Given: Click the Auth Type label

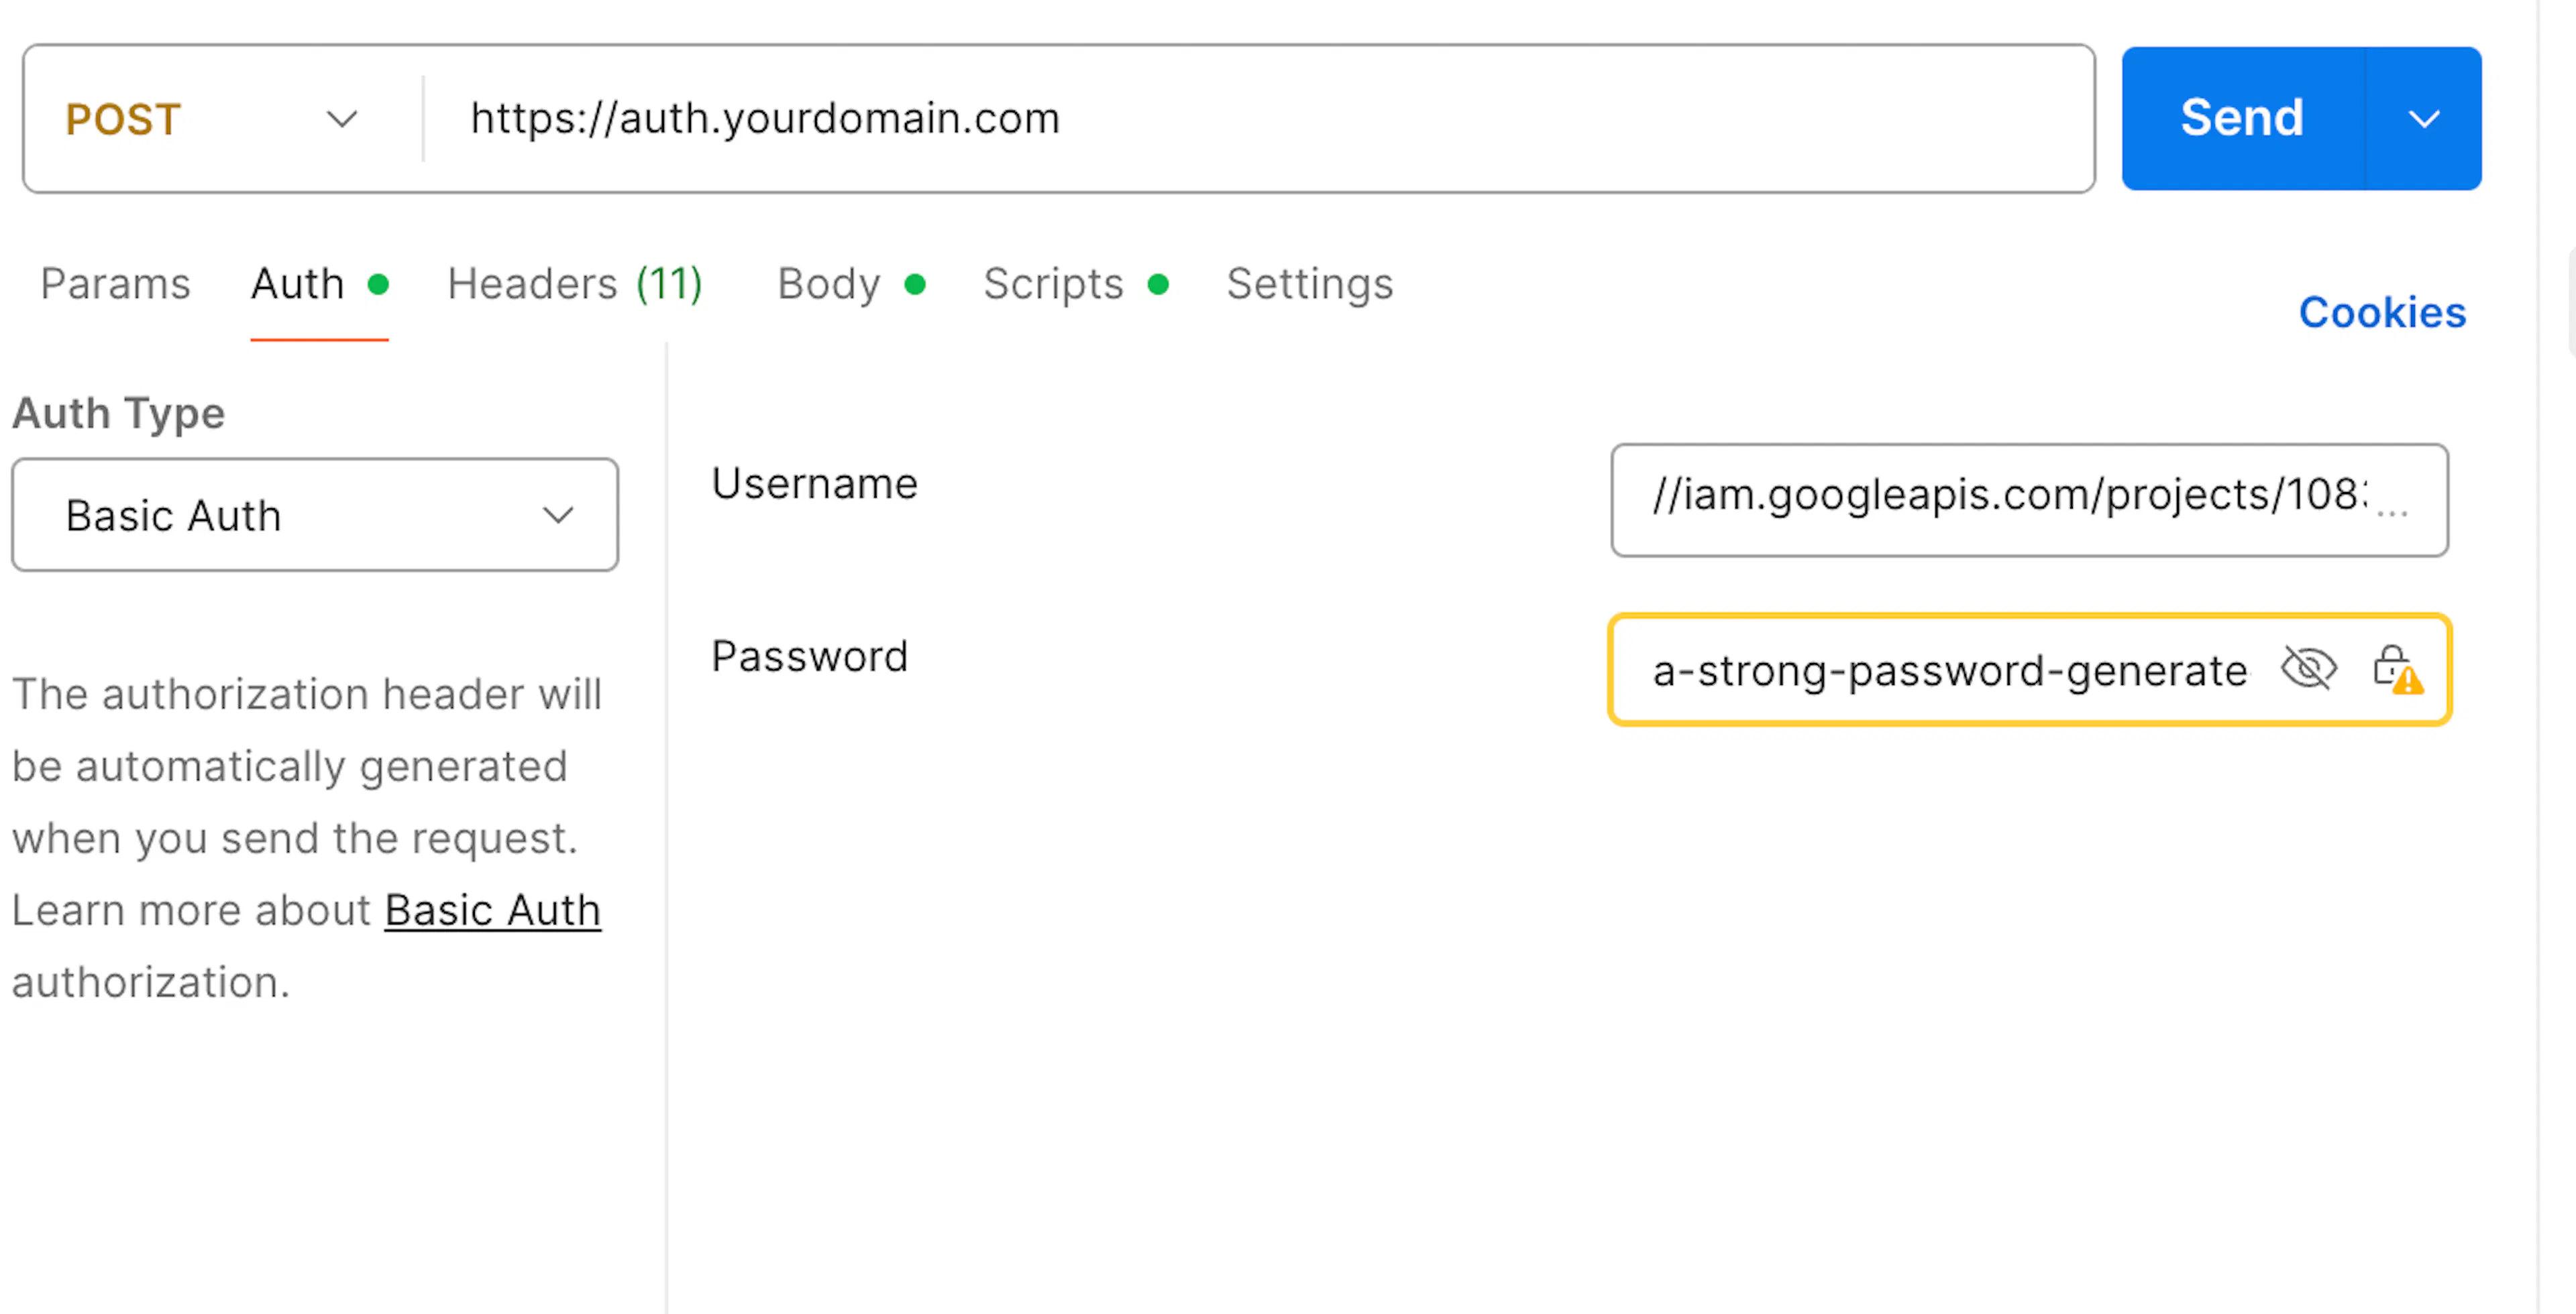Looking at the screenshot, I should 119,414.
